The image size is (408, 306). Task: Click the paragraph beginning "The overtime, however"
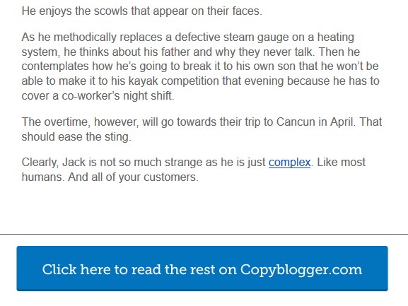(202, 129)
